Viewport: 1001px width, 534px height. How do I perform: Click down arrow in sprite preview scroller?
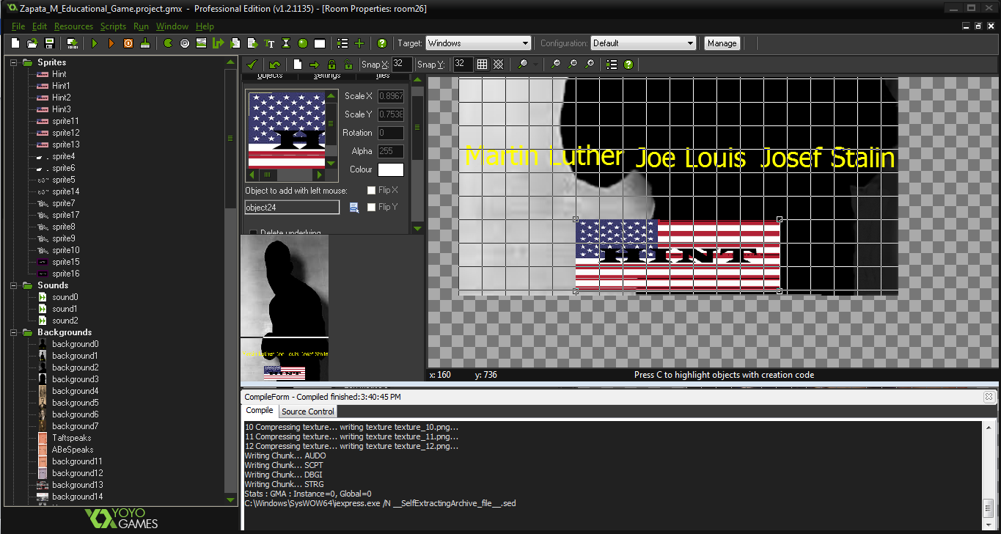pos(331,164)
